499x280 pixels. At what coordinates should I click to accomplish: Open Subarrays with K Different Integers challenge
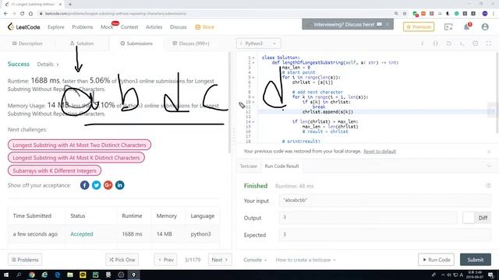55,170
